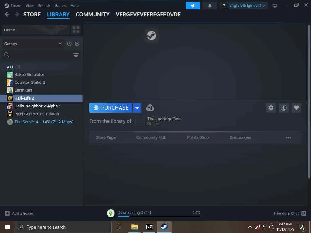Open the Purchase button dropdown arrow
Viewport: 311px width, 233px height.
point(137,108)
